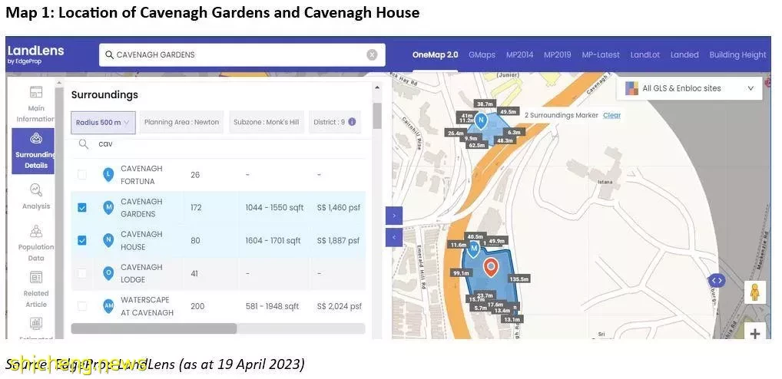Click the round map compare slider handle
Screen dimensions: 782x379
pos(717,280)
